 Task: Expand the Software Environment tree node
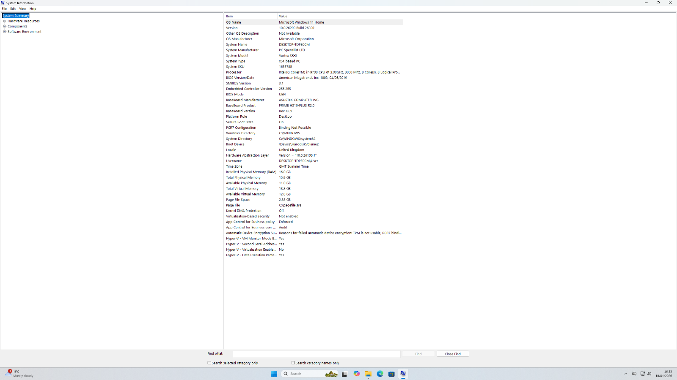click(x=5, y=32)
